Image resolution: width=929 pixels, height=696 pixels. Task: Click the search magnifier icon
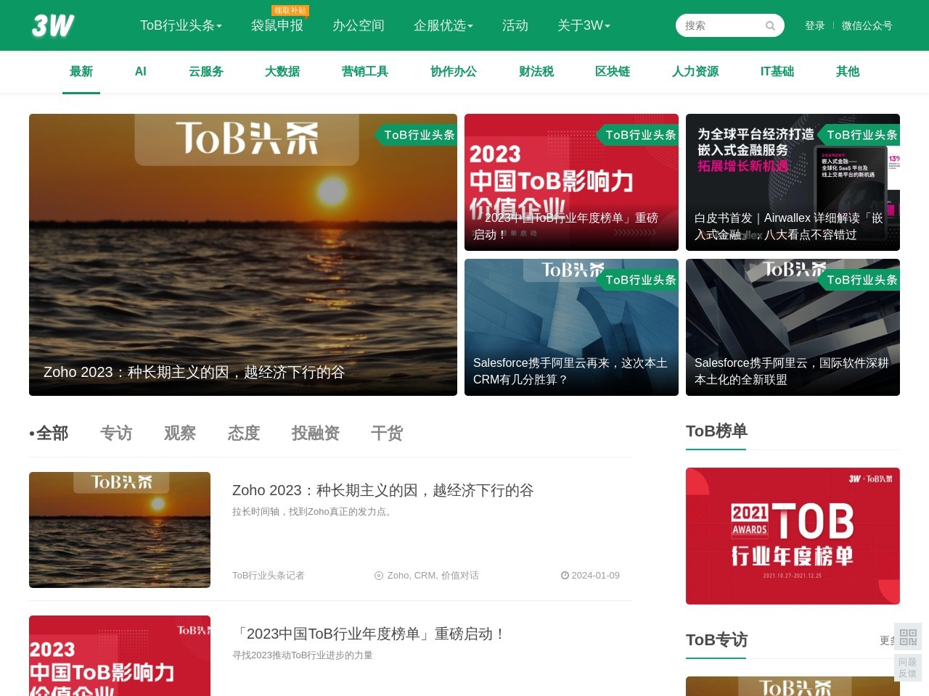click(x=770, y=26)
